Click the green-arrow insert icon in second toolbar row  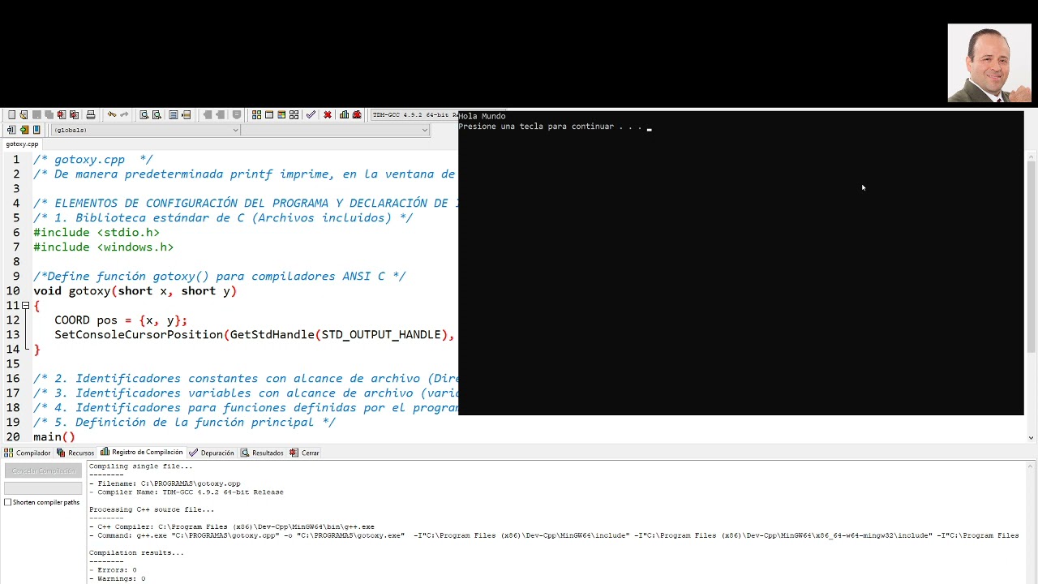[x=24, y=130]
